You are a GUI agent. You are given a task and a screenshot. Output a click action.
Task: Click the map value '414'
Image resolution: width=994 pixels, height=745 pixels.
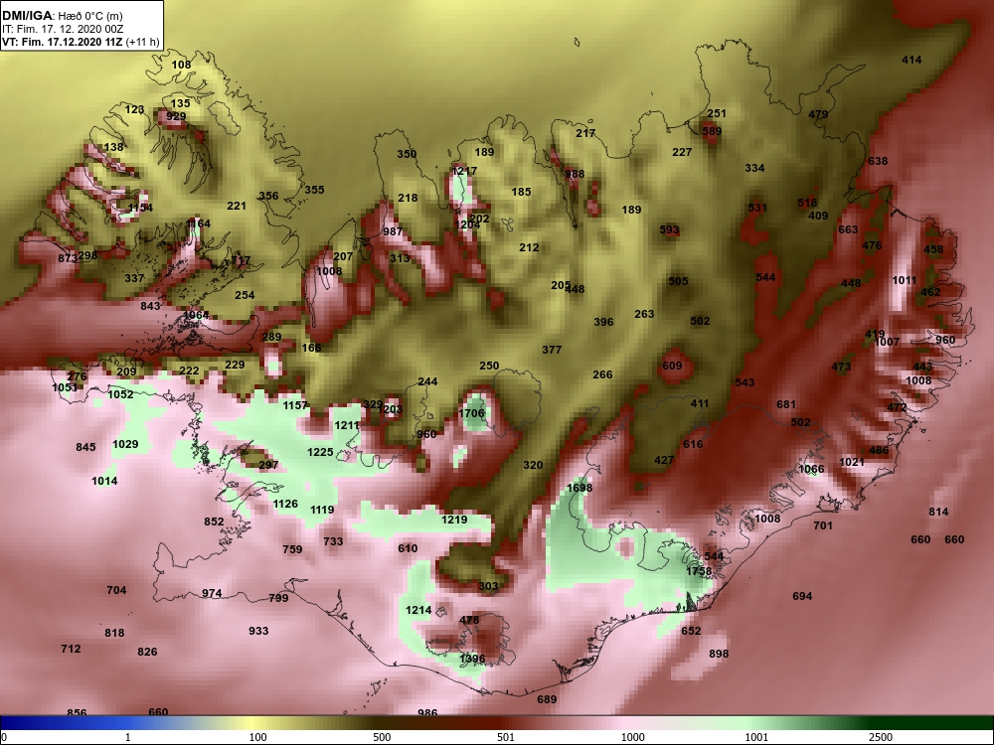[x=911, y=60]
